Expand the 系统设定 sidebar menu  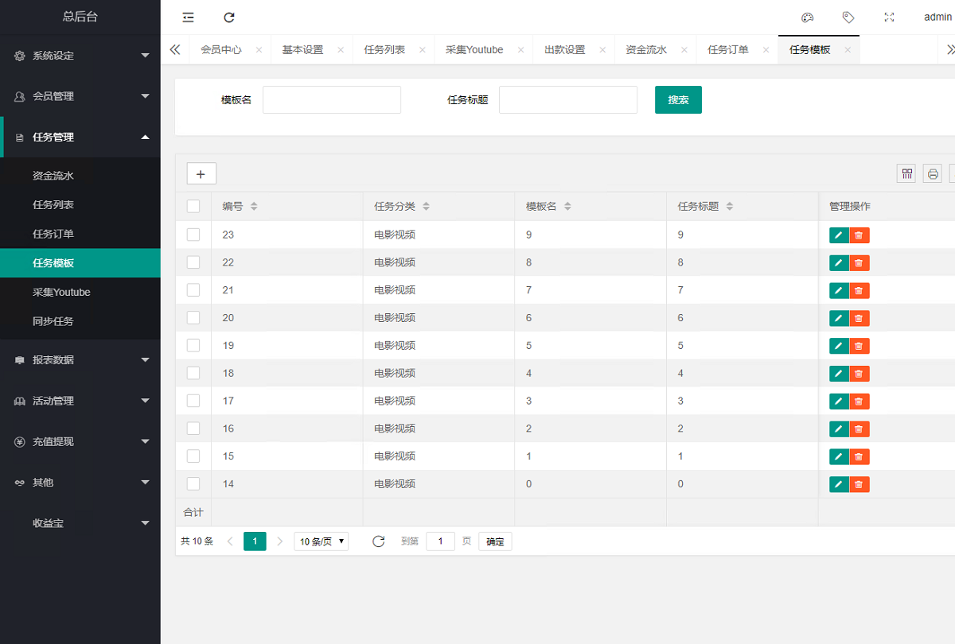(80, 56)
